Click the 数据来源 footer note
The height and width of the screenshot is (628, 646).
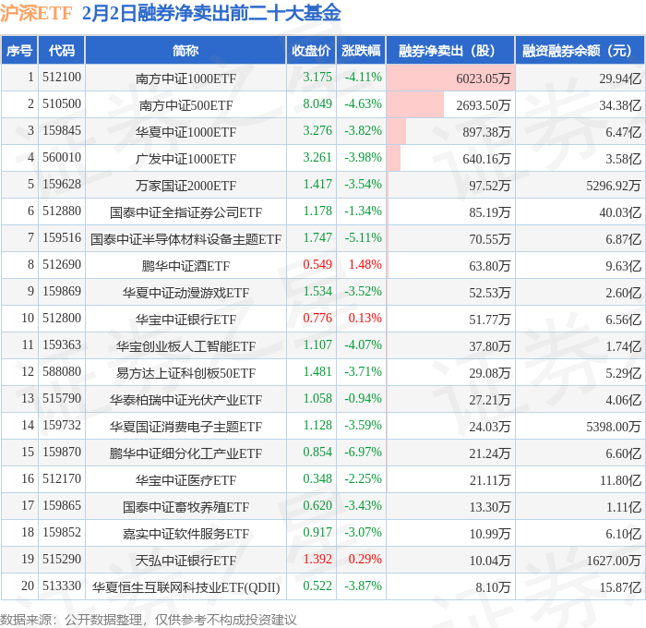[x=149, y=620]
